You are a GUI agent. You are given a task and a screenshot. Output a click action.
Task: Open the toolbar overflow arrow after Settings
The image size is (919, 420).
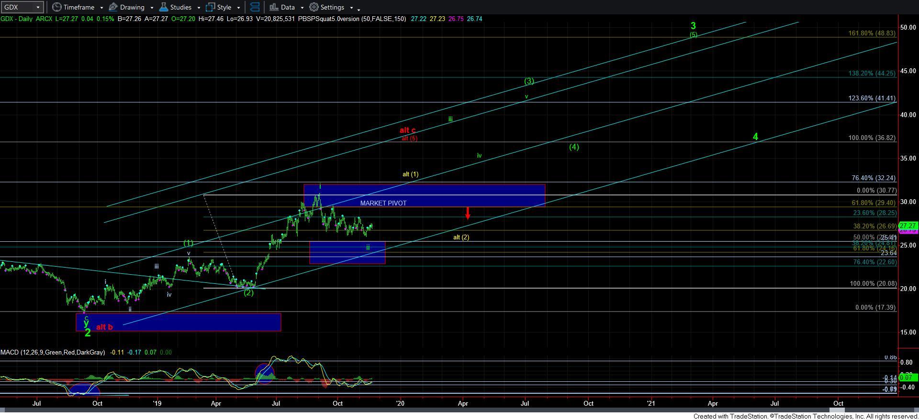(359, 9)
